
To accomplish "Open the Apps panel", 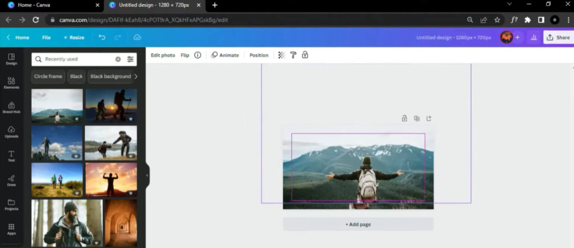I will 11,229.
